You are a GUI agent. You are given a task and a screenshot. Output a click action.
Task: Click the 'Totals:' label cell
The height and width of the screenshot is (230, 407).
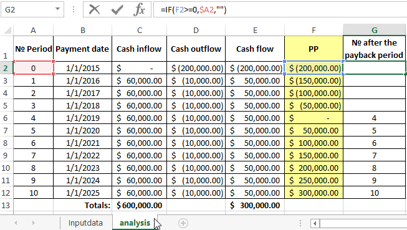pos(82,205)
